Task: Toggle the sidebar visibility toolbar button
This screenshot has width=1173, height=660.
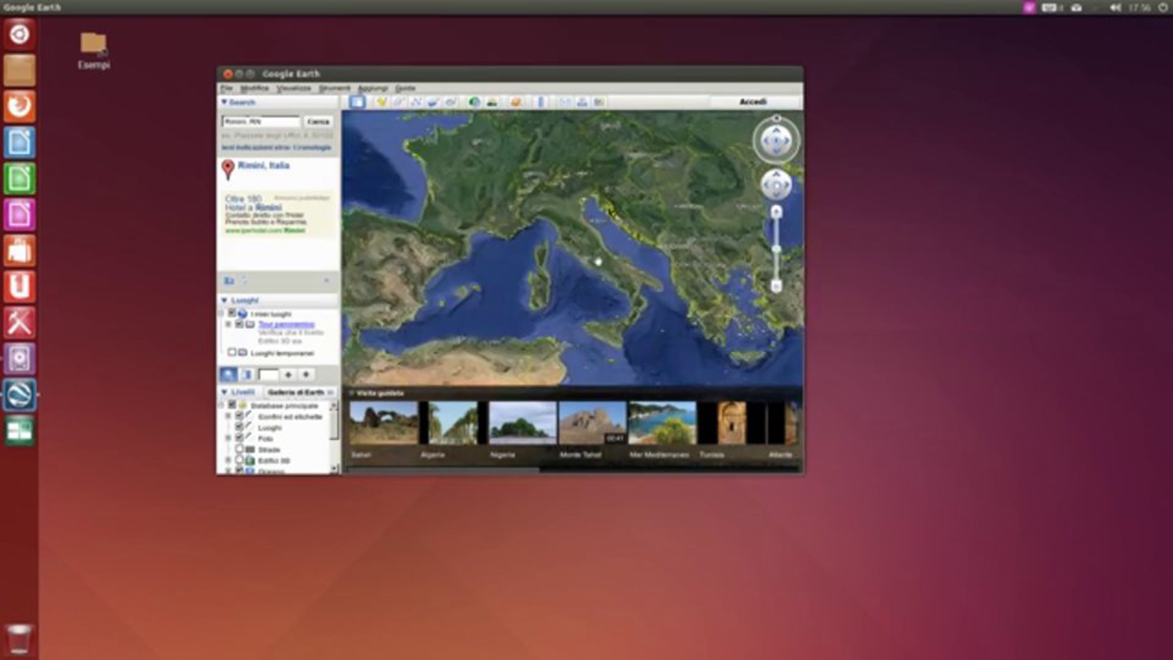Action: coord(357,102)
